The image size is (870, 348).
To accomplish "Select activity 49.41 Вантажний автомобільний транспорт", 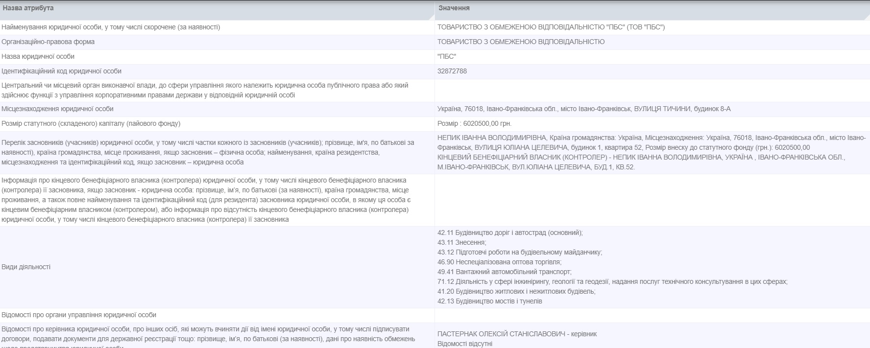I will click(x=504, y=272).
